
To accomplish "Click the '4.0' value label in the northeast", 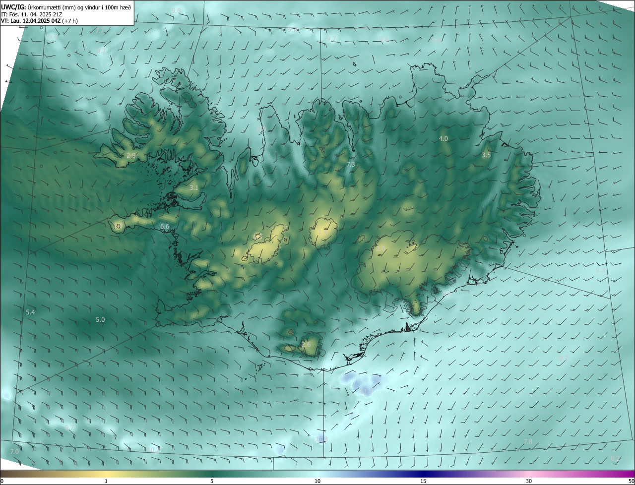I will pyautogui.click(x=444, y=138).
